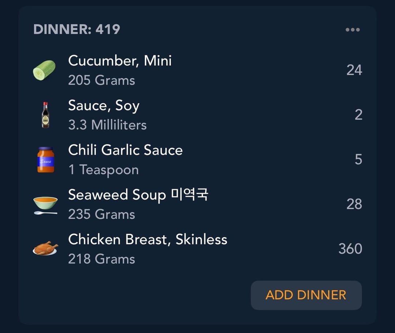Click the chili garlic sauce jar icon
This screenshot has width=395, height=333.
46,160
